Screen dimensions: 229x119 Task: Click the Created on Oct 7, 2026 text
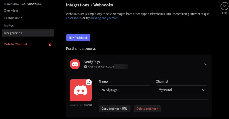[101, 67]
